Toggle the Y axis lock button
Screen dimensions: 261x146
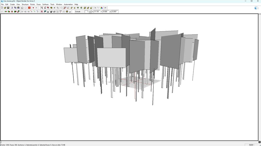pos(34,12)
